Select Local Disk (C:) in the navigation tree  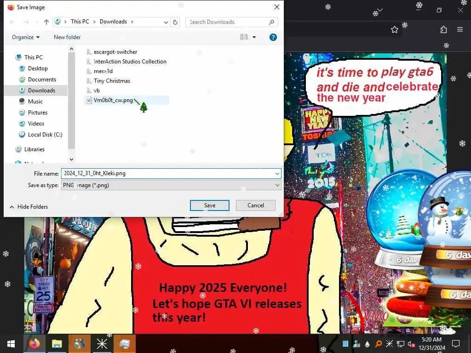pos(45,135)
